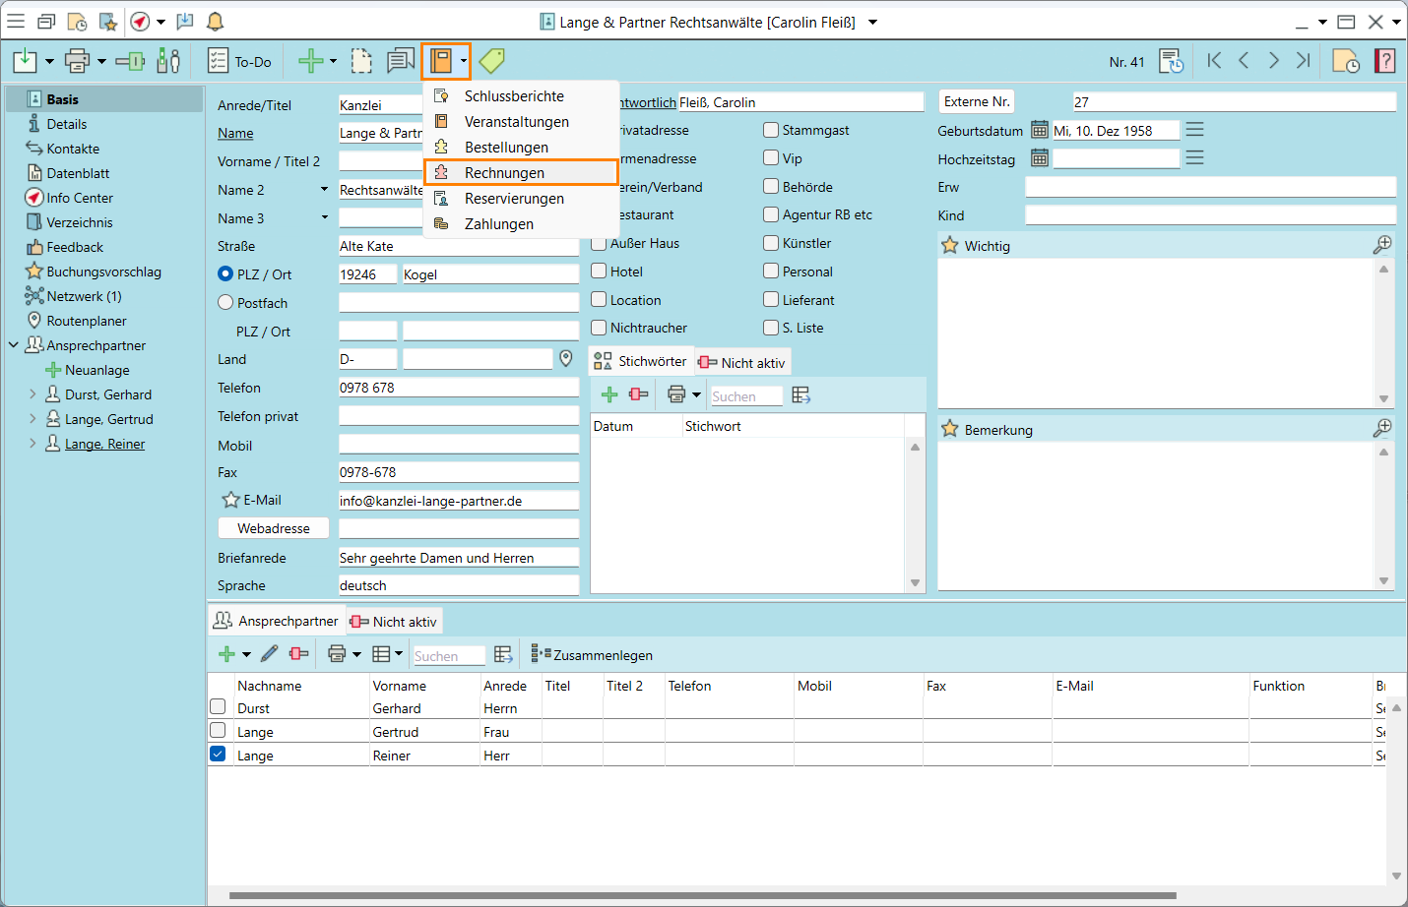Open the To-Do list
This screenshot has height=907, width=1408.
pyautogui.click(x=240, y=61)
